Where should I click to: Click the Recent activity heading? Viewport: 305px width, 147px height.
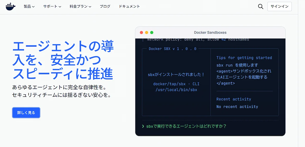click(234, 99)
